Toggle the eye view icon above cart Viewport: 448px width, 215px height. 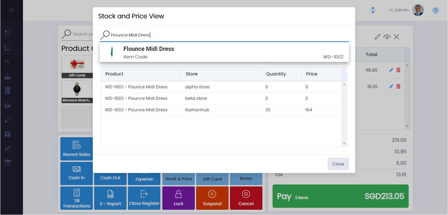(387, 37)
